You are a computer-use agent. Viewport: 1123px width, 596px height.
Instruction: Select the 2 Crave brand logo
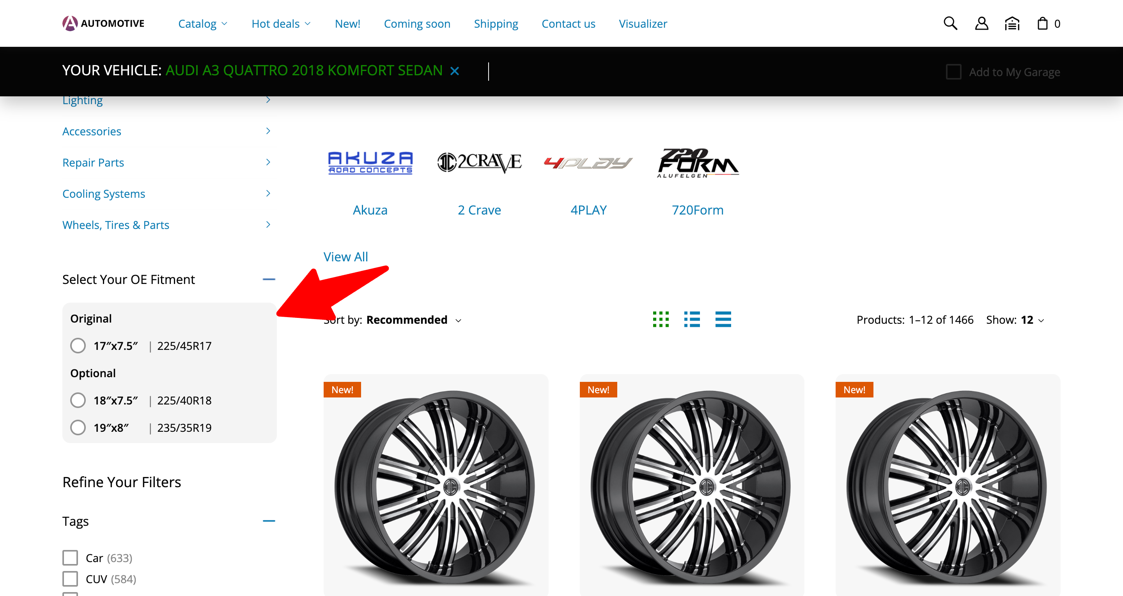click(x=480, y=162)
